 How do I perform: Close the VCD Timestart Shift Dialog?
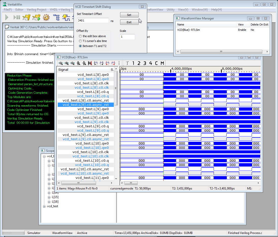click(x=142, y=7)
